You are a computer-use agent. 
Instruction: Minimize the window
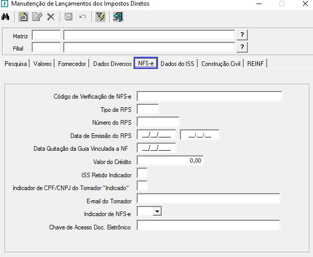click(259, 4)
